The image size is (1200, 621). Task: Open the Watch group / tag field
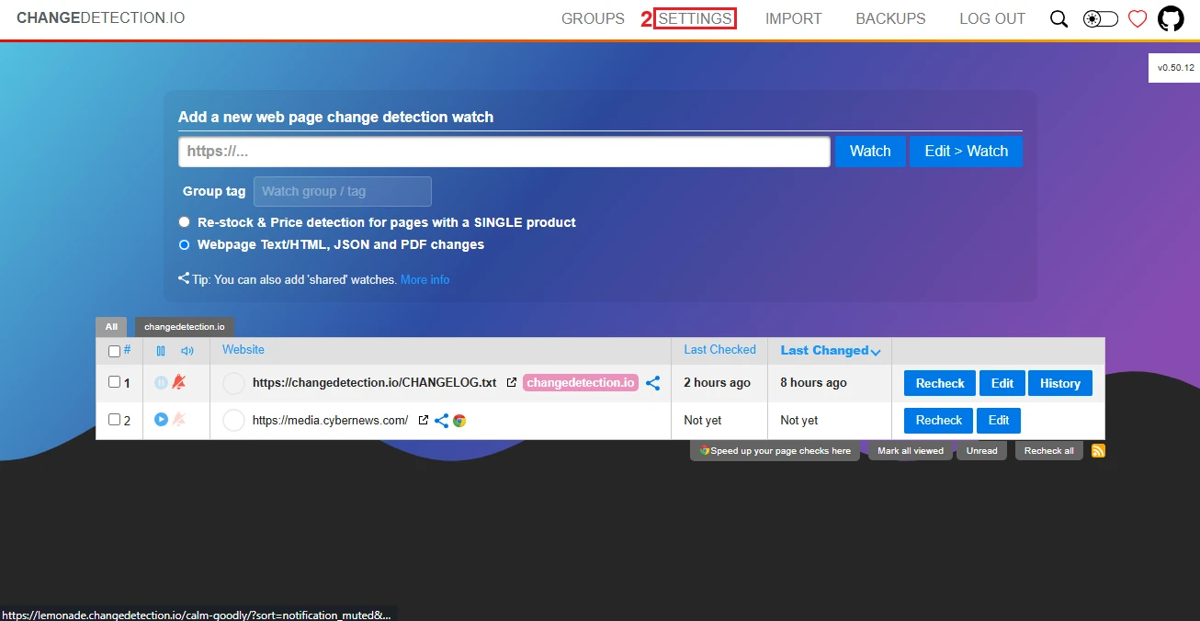[x=342, y=191]
